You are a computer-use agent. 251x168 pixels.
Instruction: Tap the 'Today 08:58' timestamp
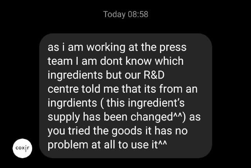tap(125, 14)
